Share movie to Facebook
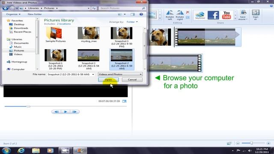The image size is (274, 154). 213,15
